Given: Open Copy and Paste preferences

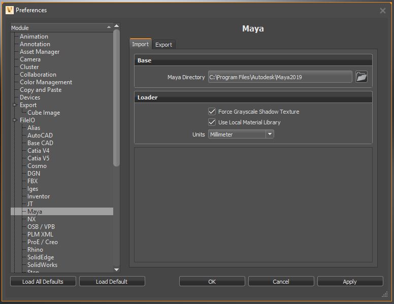Looking at the screenshot, I should coord(41,90).
